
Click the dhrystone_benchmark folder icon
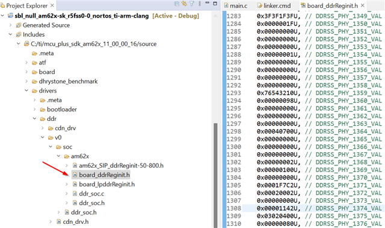click(x=34, y=81)
